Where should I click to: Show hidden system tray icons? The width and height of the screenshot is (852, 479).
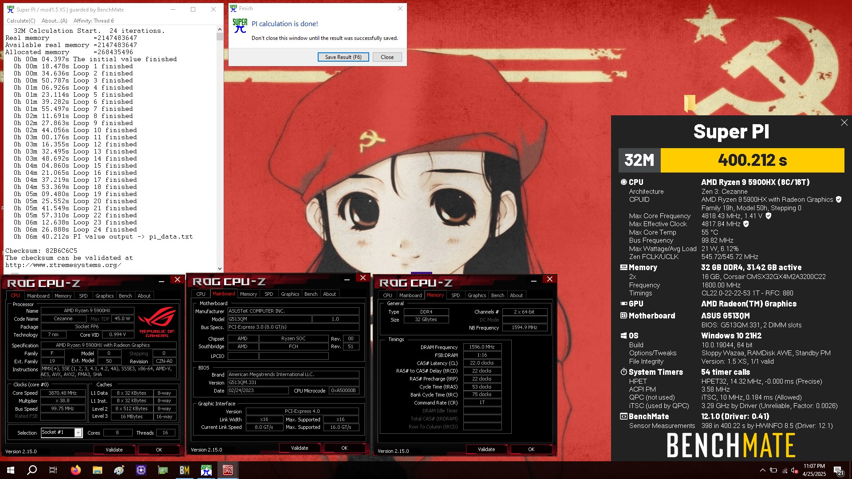pyautogui.click(x=763, y=470)
